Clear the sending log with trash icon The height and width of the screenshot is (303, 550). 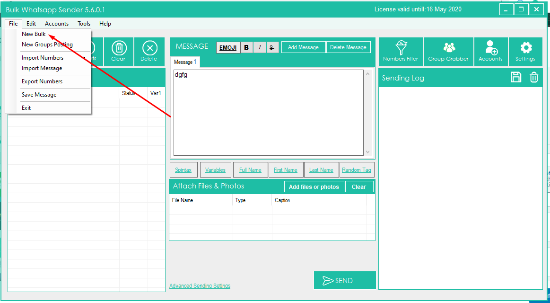pos(534,78)
